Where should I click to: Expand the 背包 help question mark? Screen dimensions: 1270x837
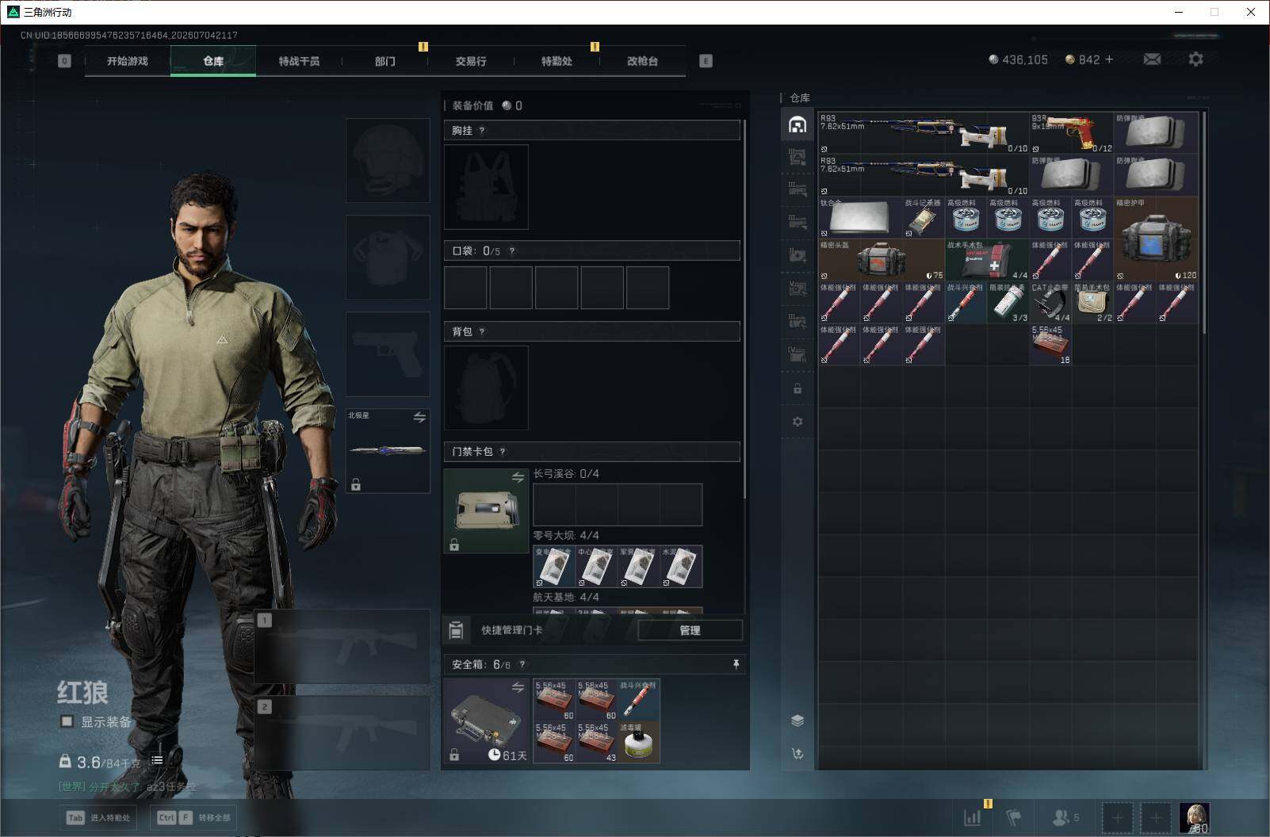pyautogui.click(x=482, y=332)
